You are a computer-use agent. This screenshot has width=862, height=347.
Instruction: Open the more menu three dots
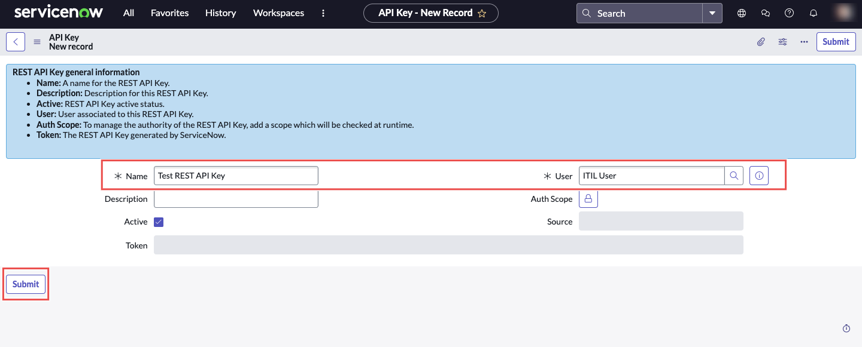click(x=323, y=13)
